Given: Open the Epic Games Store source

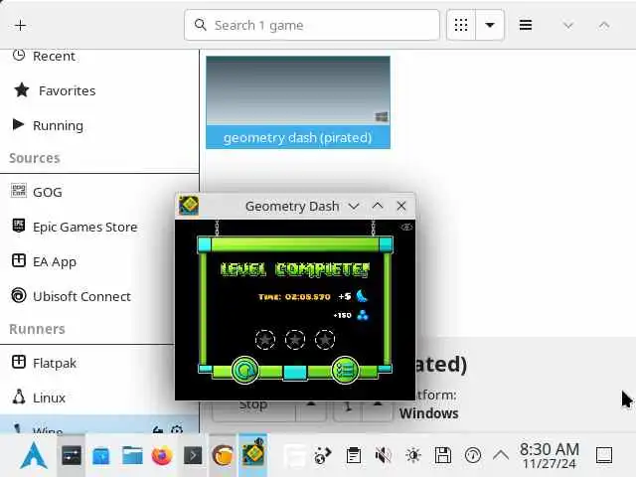Looking at the screenshot, I should [99, 227].
